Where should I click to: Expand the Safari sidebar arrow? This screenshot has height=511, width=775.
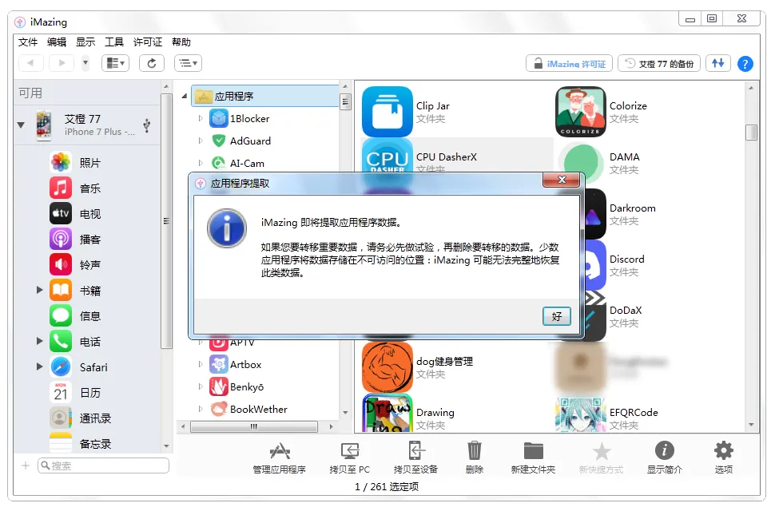click(x=39, y=366)
